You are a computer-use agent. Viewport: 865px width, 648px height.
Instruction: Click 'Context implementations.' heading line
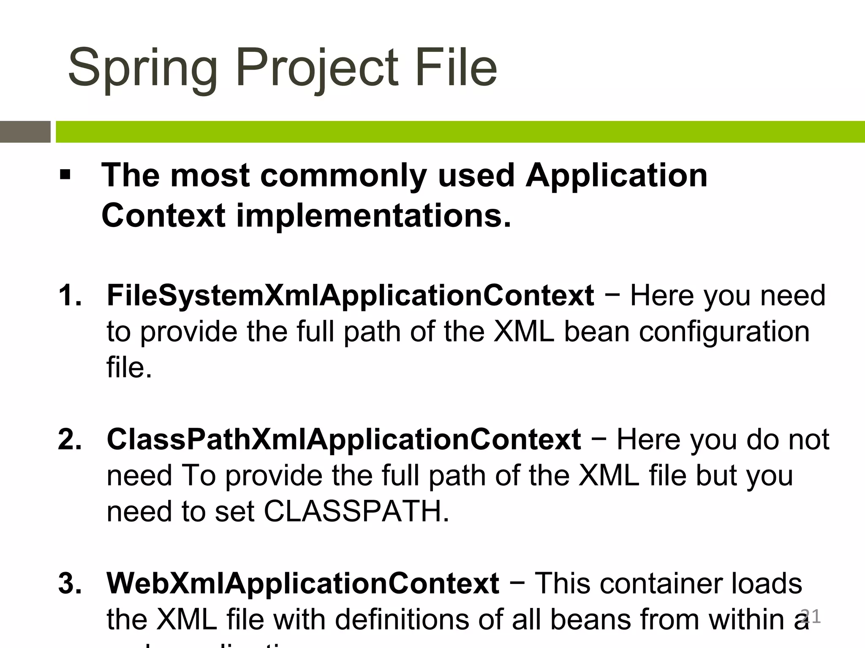[x=306, y=216]
